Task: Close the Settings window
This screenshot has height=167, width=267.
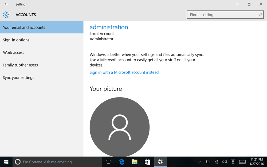Action: click(x=261, y=4)
